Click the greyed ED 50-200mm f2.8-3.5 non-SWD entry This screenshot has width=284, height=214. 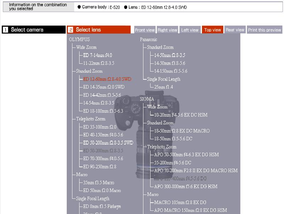point(103,151)
